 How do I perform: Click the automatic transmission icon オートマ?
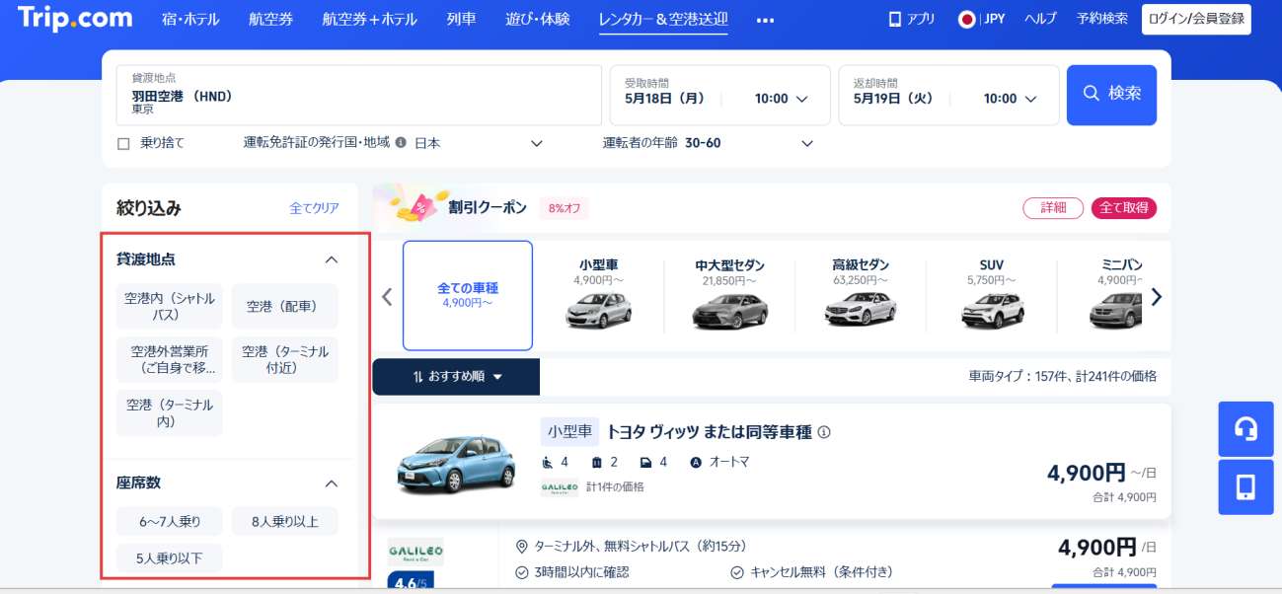click(696, 462)
